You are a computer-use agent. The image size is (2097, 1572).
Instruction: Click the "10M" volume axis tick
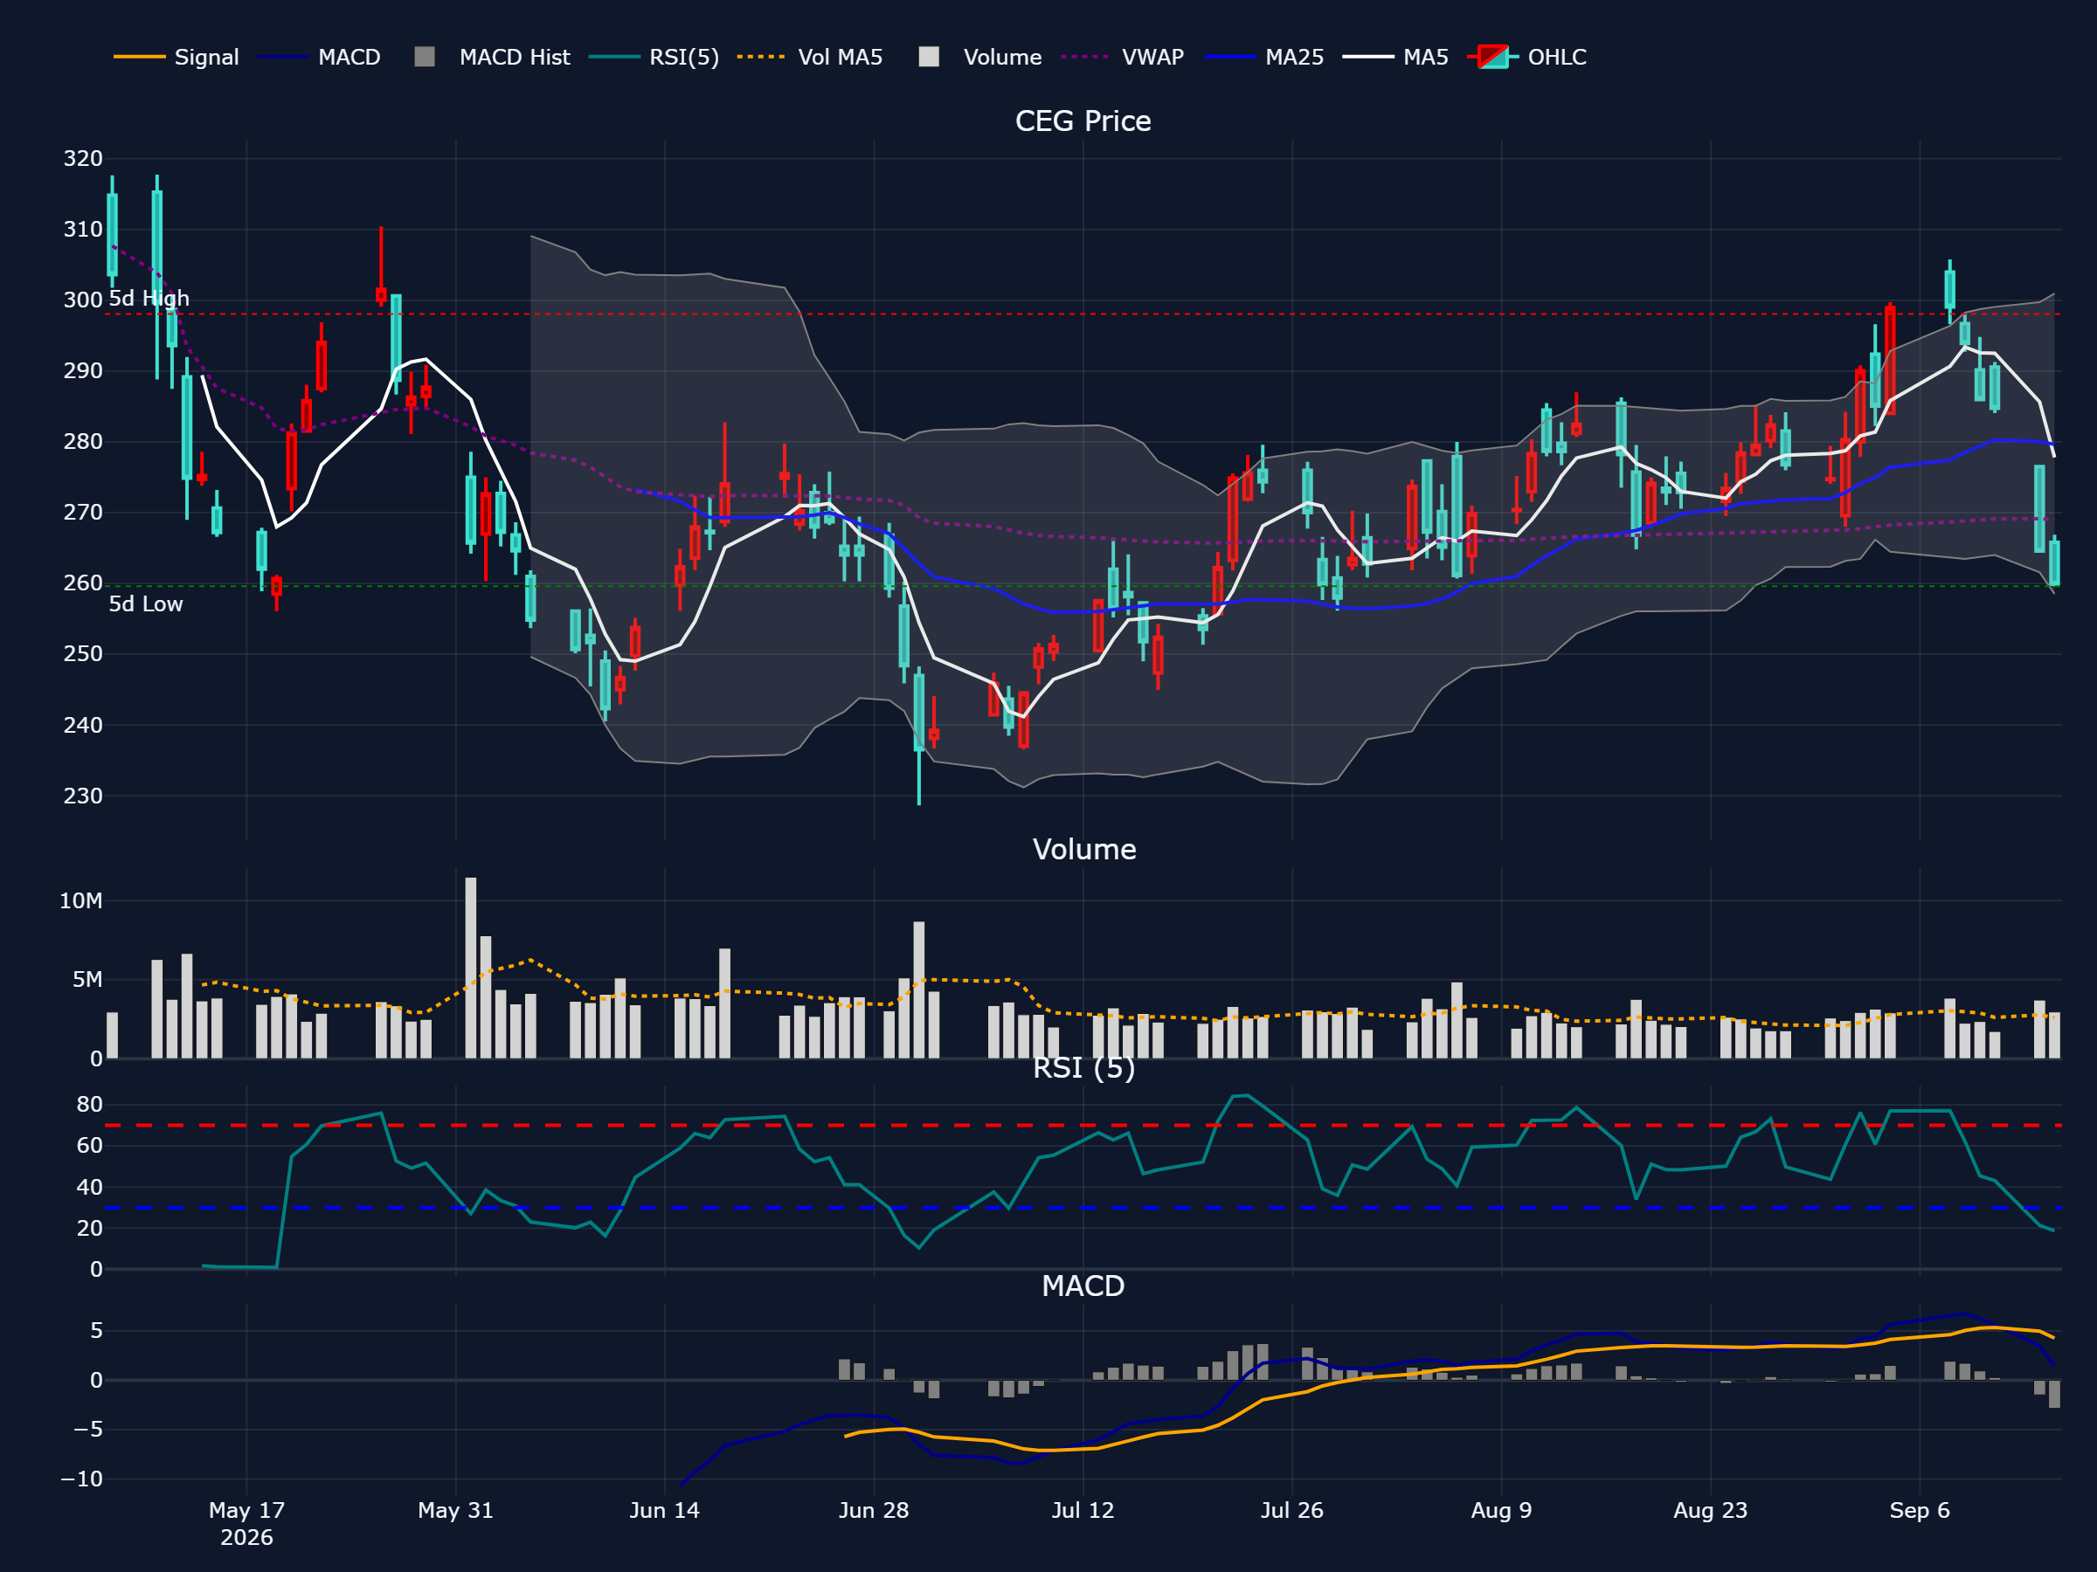[80, 901]
